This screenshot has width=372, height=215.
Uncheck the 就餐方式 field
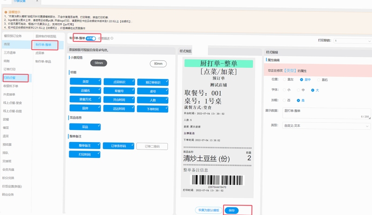coord(85,99)
